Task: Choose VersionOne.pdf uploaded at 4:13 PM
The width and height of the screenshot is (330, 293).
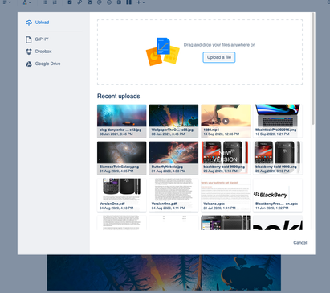Action: click(x=122, y=195)
